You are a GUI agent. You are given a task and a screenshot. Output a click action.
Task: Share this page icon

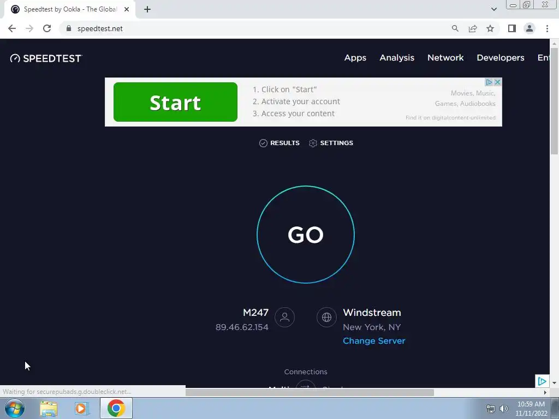point(473,28)
